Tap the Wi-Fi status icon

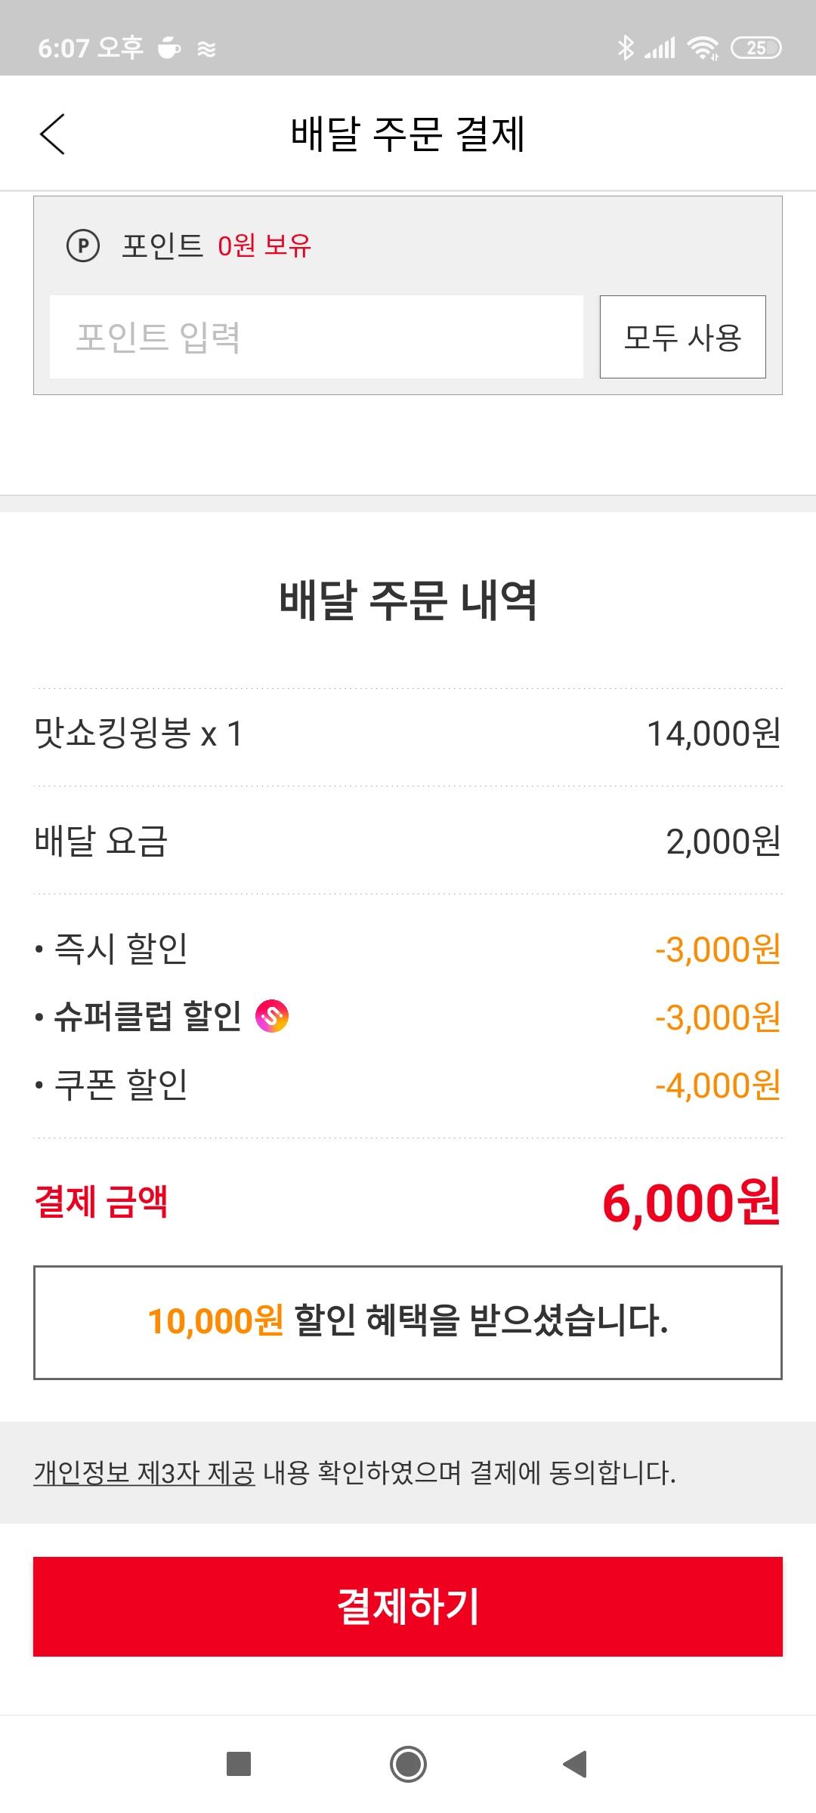point(703,48)
